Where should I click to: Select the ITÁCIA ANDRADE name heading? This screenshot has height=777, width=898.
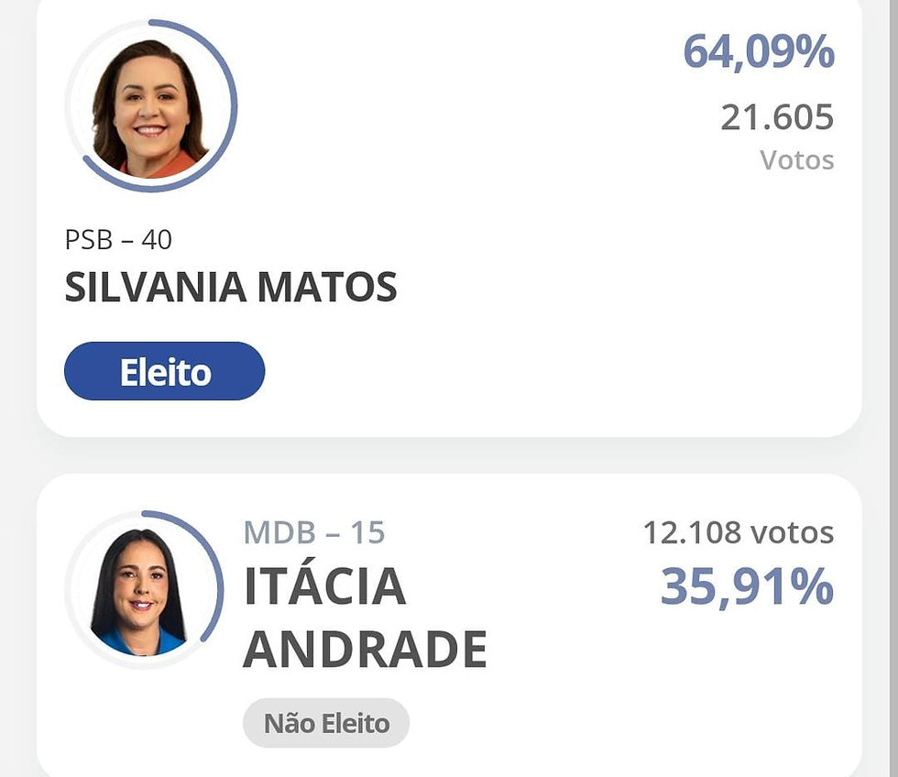(366, 618)
